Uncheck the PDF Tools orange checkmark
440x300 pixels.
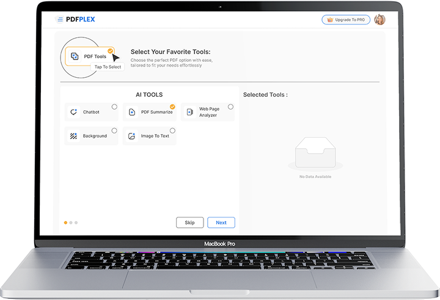[110, 51]
